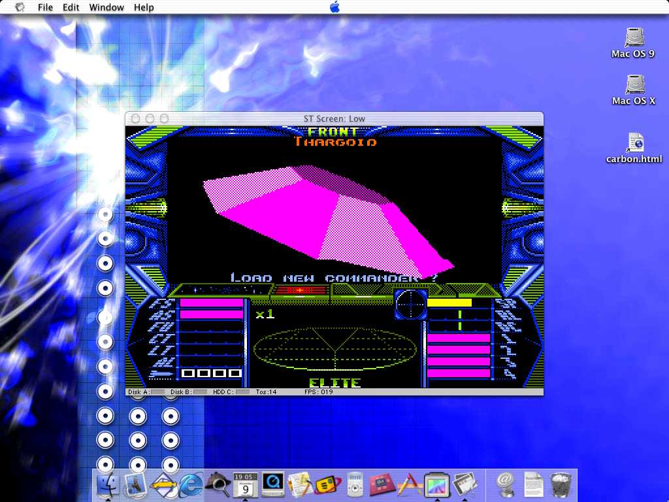
Task: Open the File menu
Action: click(x=45, y=7)
